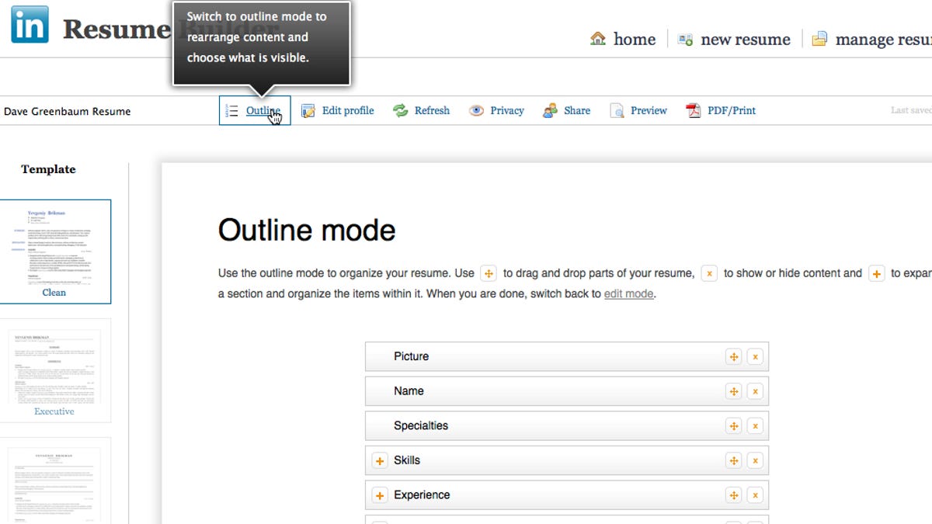Click the Edit profile pencil icon
Viewport: 932px width, 524px height.
308,111
